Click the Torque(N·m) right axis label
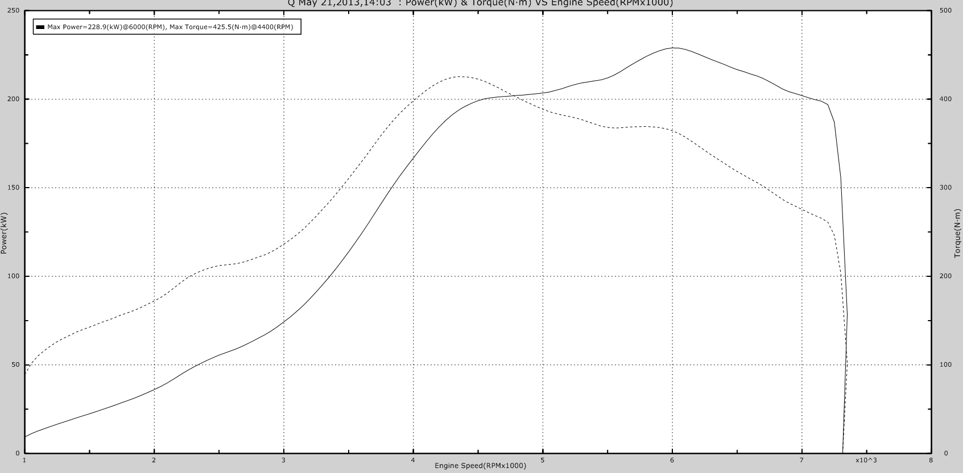Screen dimensions: 963x473 [957, 233]
